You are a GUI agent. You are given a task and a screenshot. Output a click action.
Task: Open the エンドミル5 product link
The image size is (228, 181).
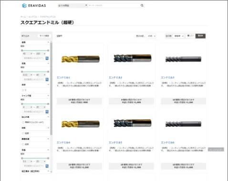coord(115,142)
